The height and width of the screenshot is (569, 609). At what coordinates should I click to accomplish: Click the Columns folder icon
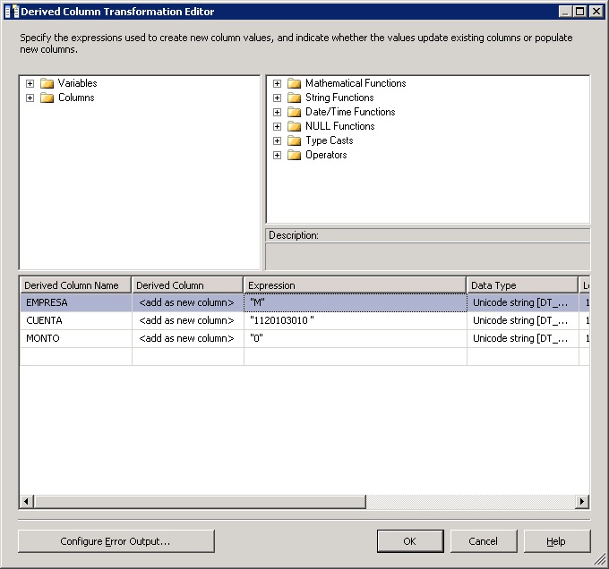[47, 98]
